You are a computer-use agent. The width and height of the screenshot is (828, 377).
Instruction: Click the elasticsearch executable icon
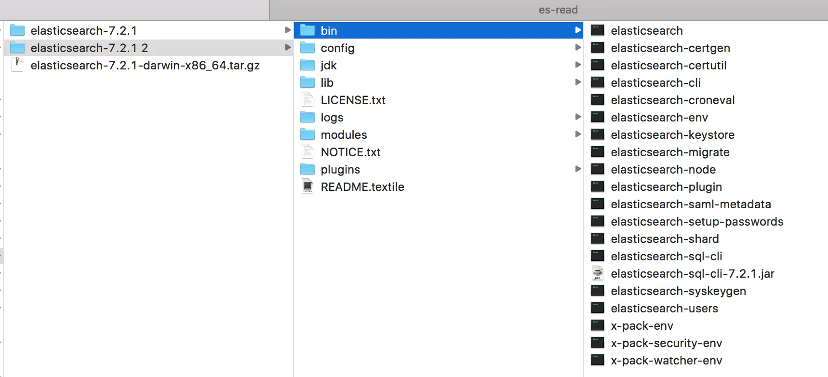pyautogui.click(x=598, y=30)
